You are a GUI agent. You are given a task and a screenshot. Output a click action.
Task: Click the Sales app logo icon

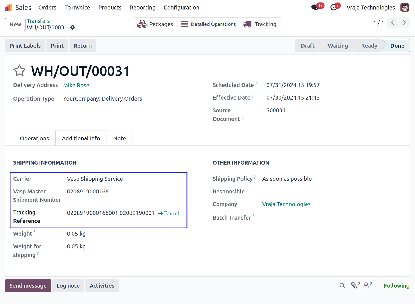[9, 8]
